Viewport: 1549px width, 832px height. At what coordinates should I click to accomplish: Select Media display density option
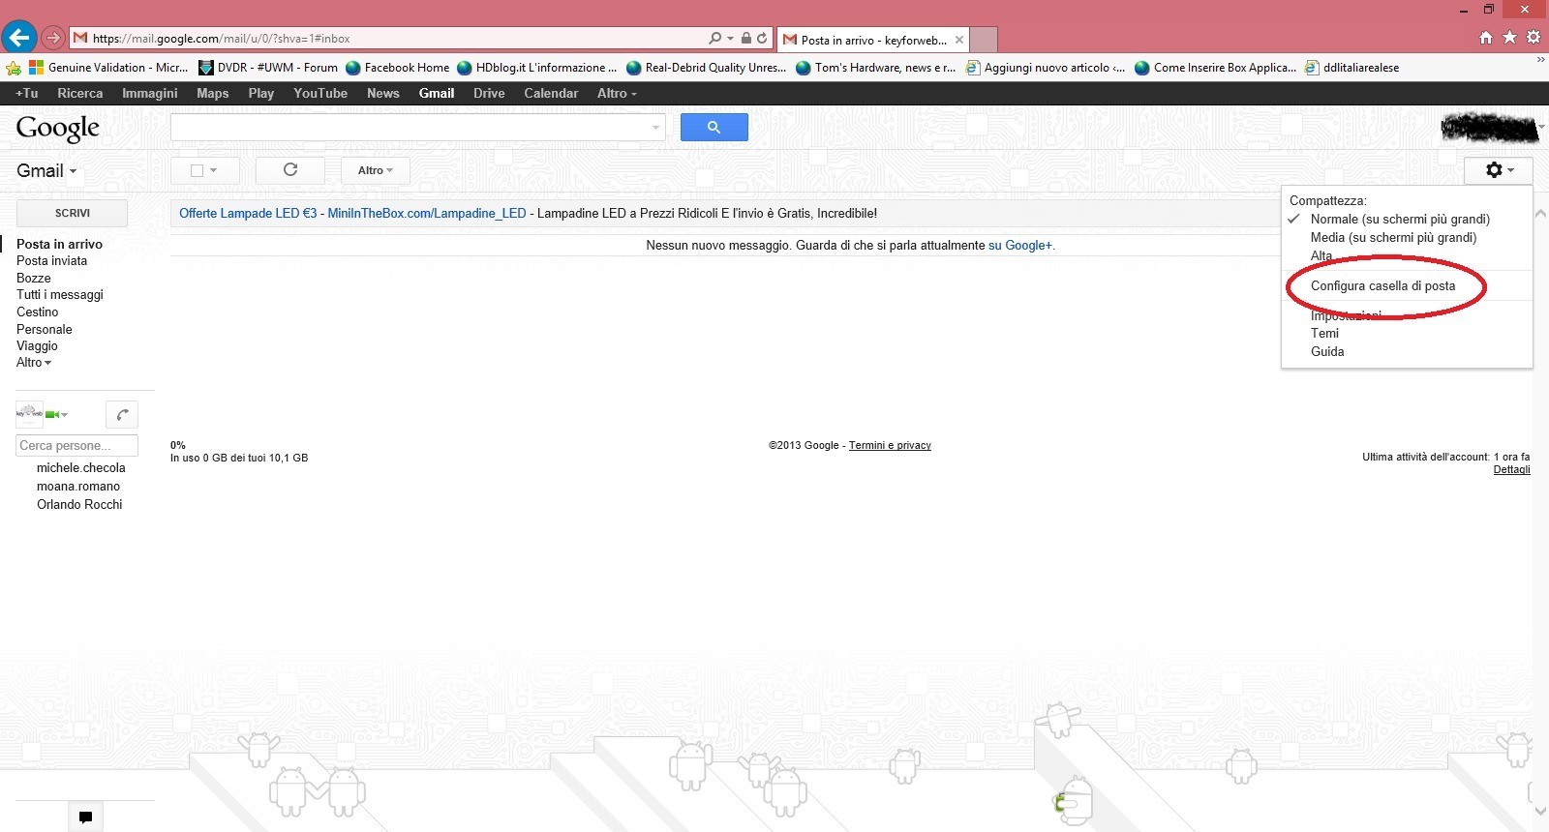pyautogui.click(x=1393, y=238)
